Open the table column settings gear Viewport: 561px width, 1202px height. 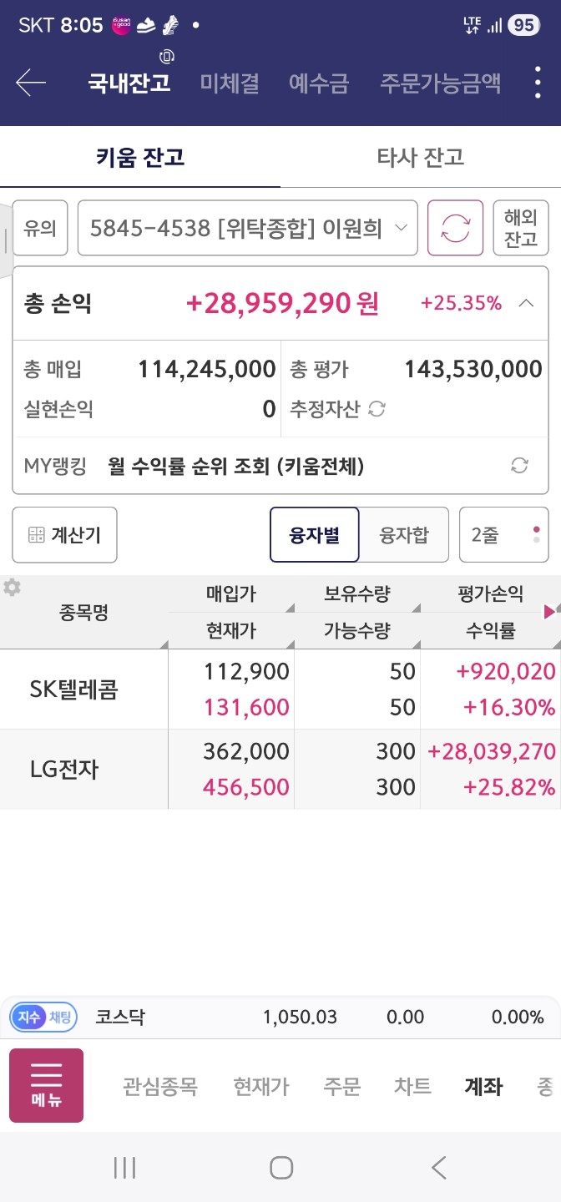(12, 588)
